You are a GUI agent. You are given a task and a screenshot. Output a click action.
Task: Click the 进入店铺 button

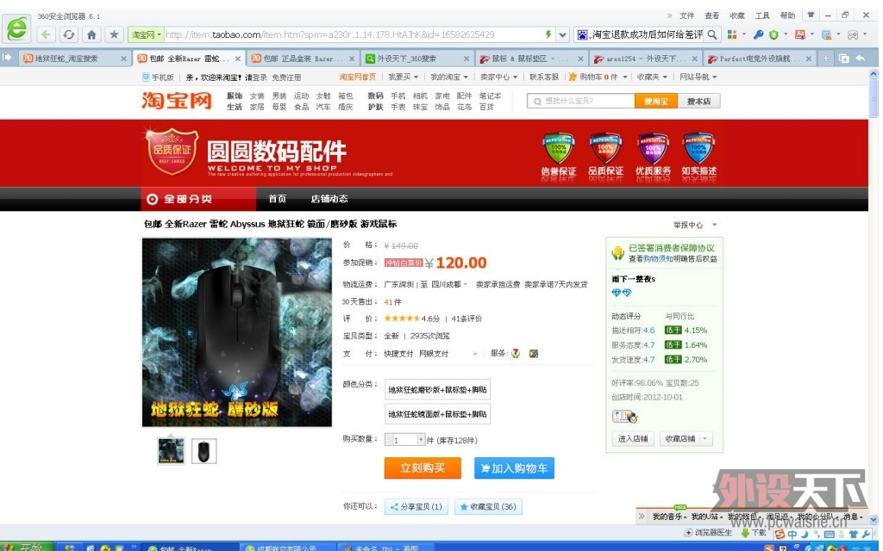tap(633, 438)
